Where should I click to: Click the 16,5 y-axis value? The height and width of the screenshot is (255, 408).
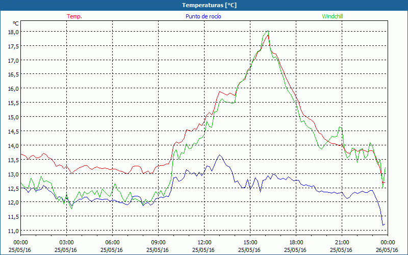14,74
